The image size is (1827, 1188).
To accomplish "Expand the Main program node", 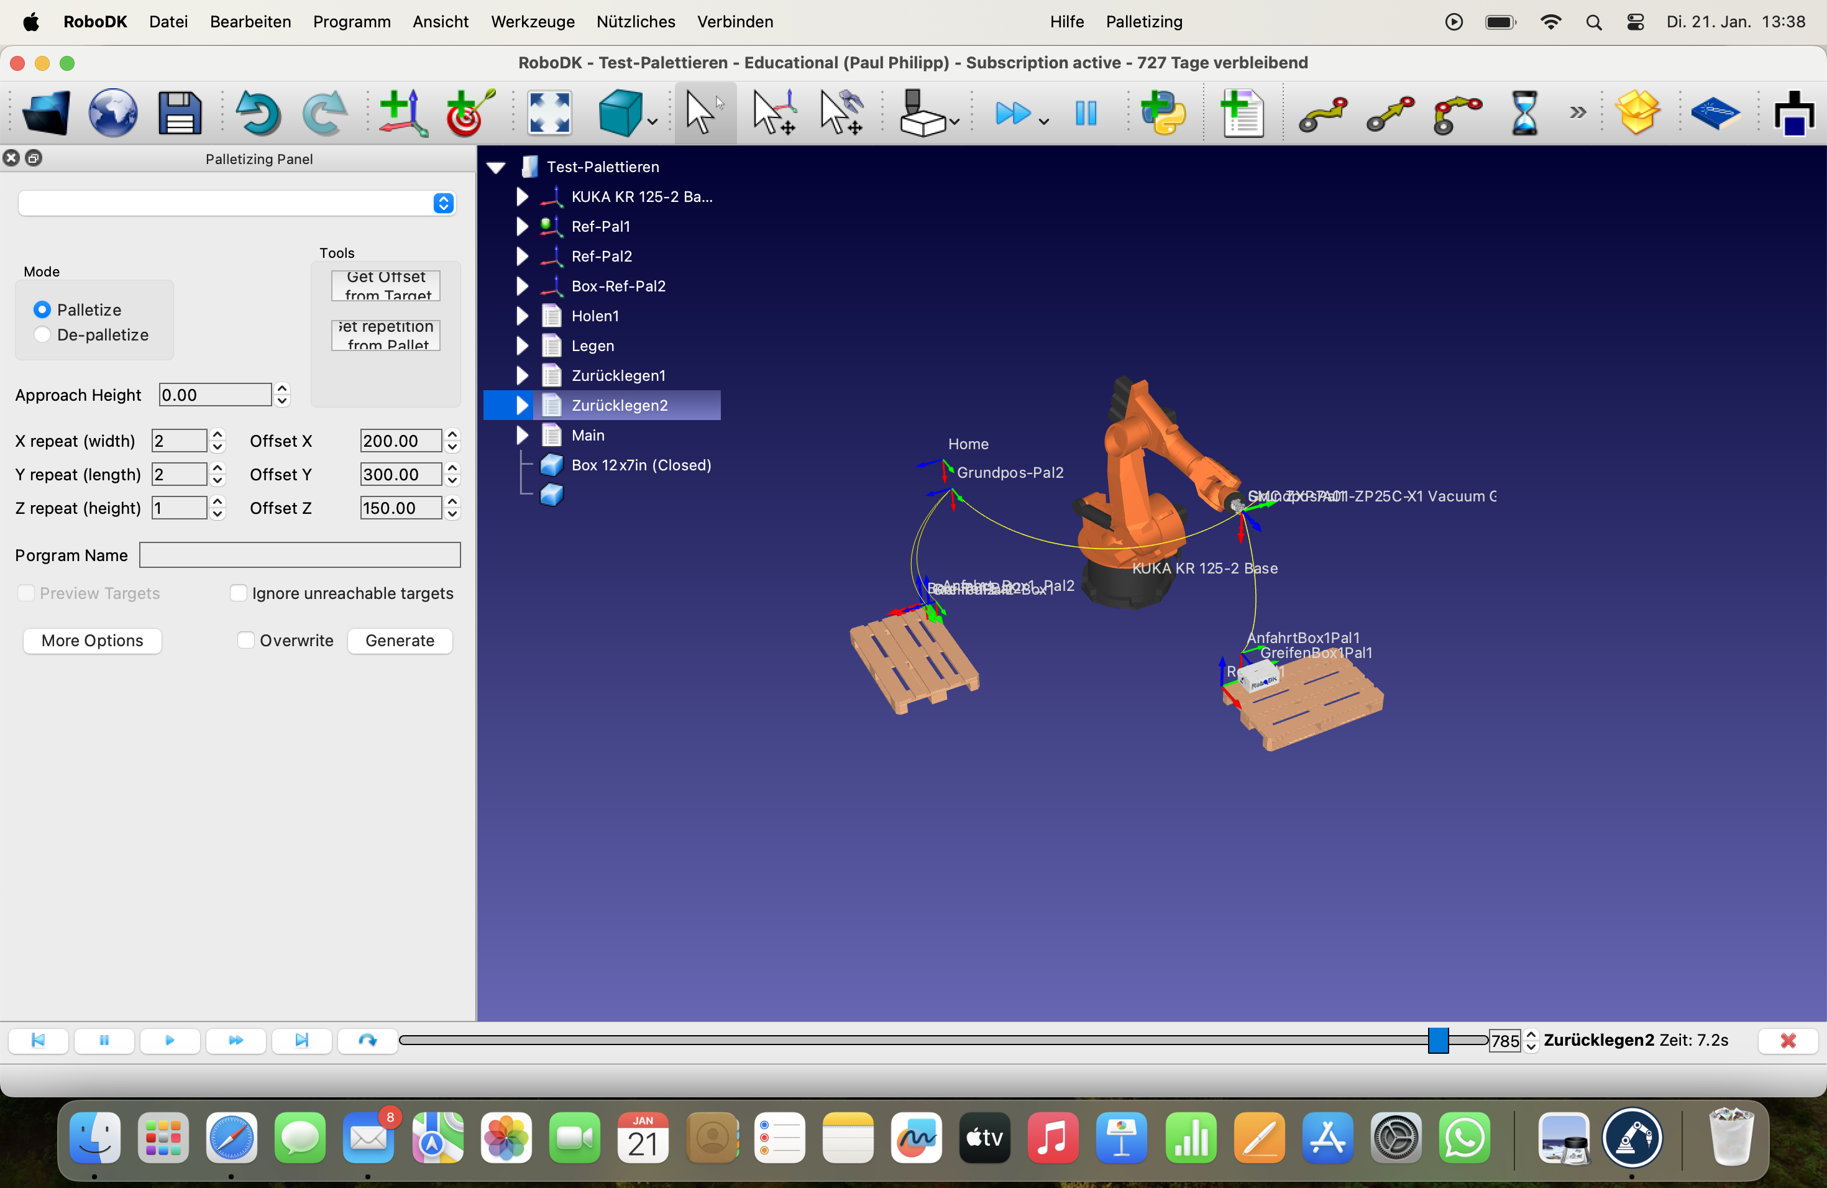I will pos(522,435).
